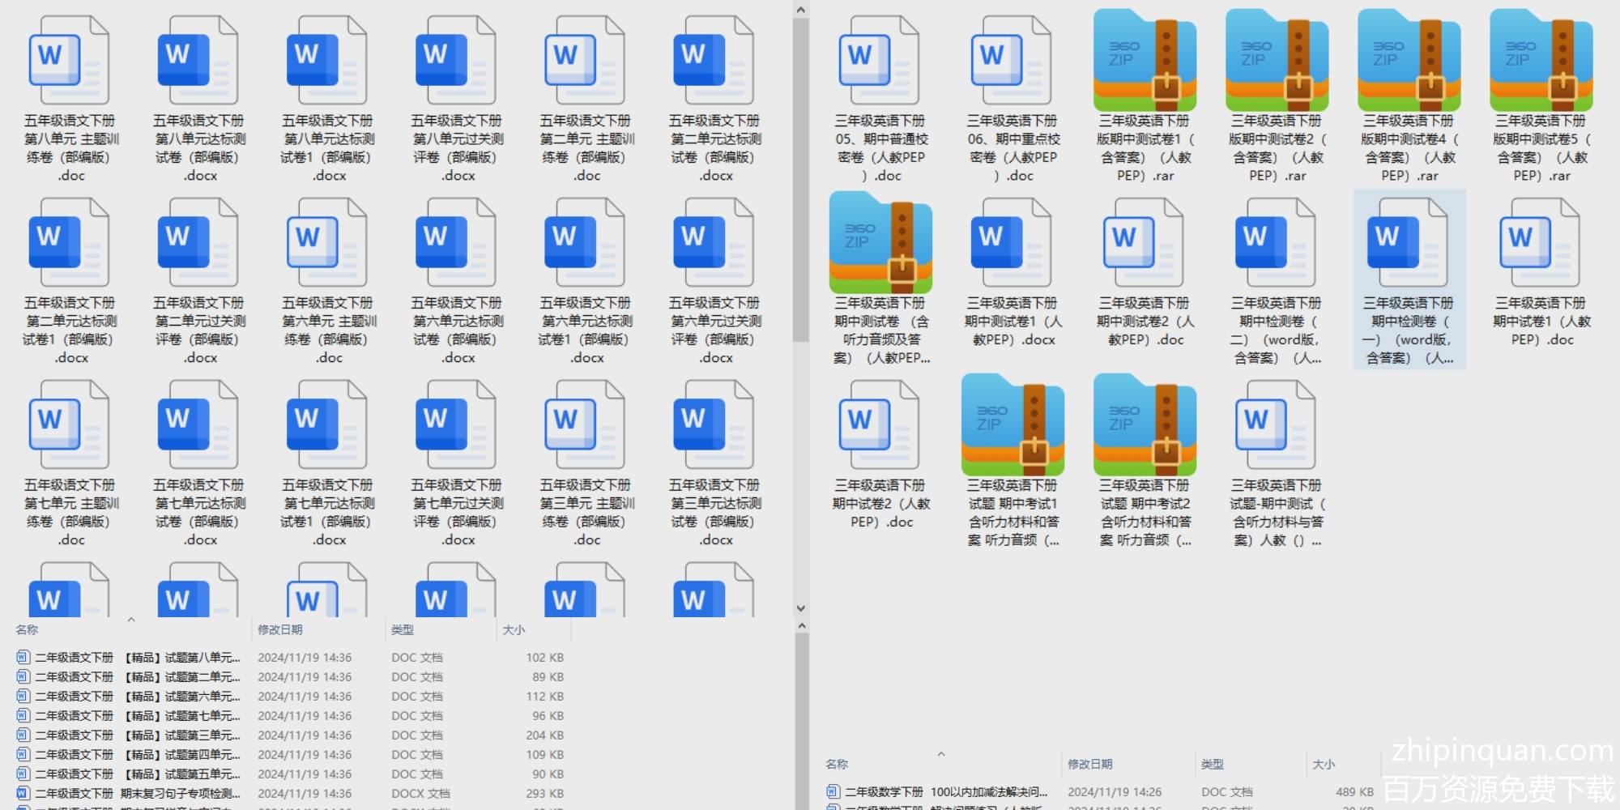Sort right file list by 类型 column
Viewport: 1620px width, 810px height.
1213,764
